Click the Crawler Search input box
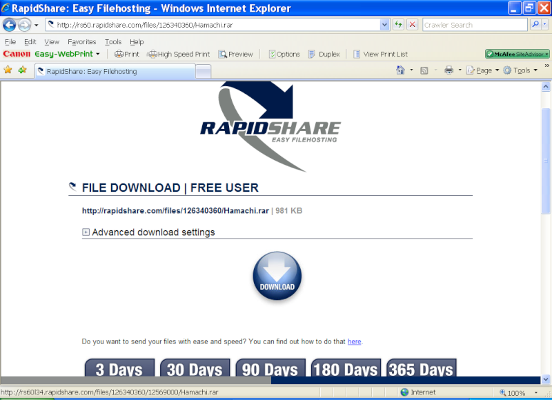Screen dimensions: 552x400 pos(475,25)
